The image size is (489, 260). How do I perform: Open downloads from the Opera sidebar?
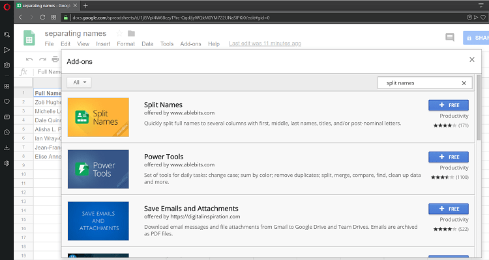point(7,148)
